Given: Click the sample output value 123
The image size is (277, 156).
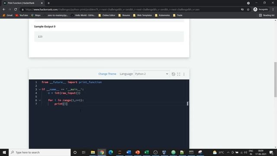Looking at the screenshot, I should pos(40,36).
